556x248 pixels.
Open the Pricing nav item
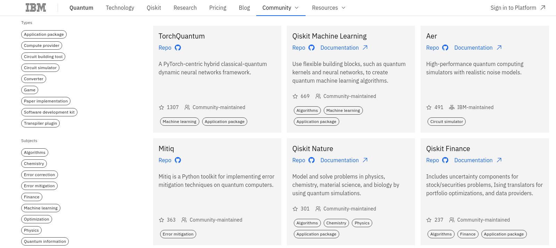tap(218, 8)
